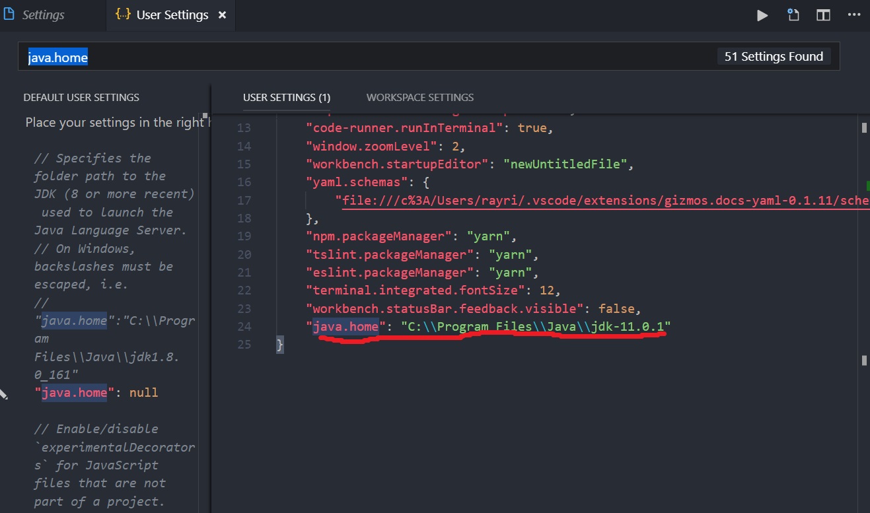The width and height of the screenshot is (870, 513).
Task: Click the DEFAULT USER SETTINGS heading
Action: click(81, 97)
